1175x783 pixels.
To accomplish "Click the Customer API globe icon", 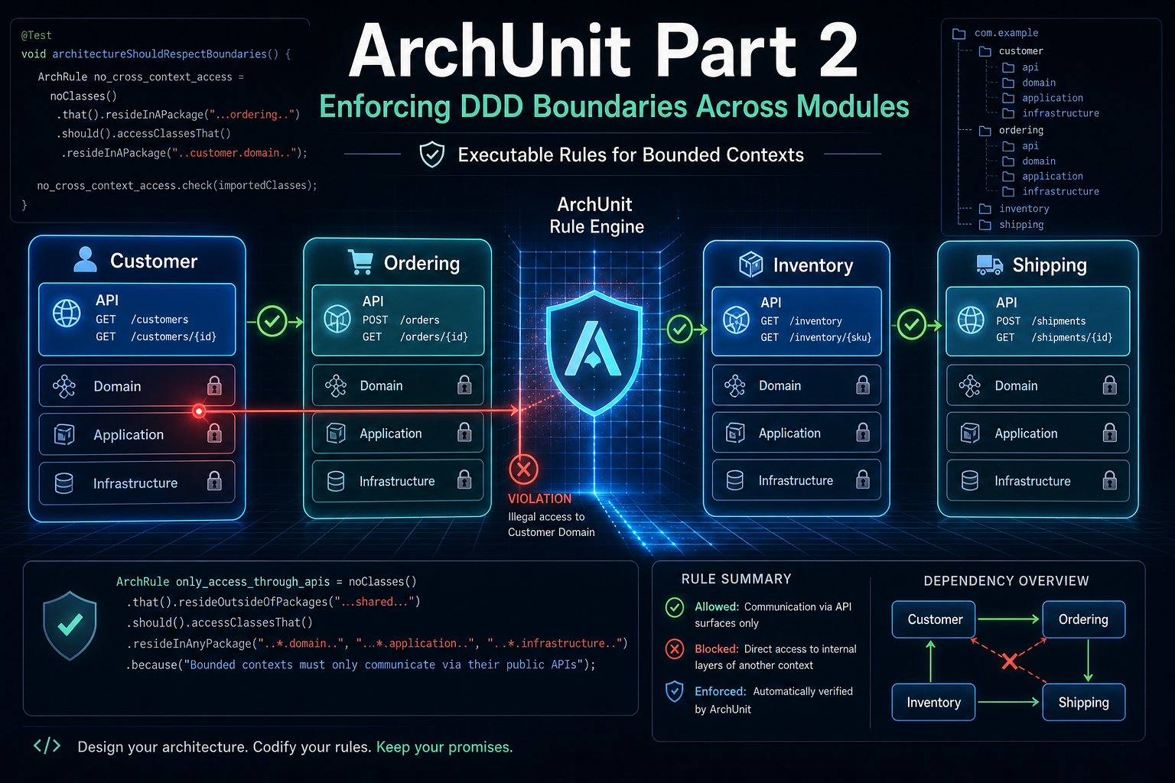I will tap(67, 313).
